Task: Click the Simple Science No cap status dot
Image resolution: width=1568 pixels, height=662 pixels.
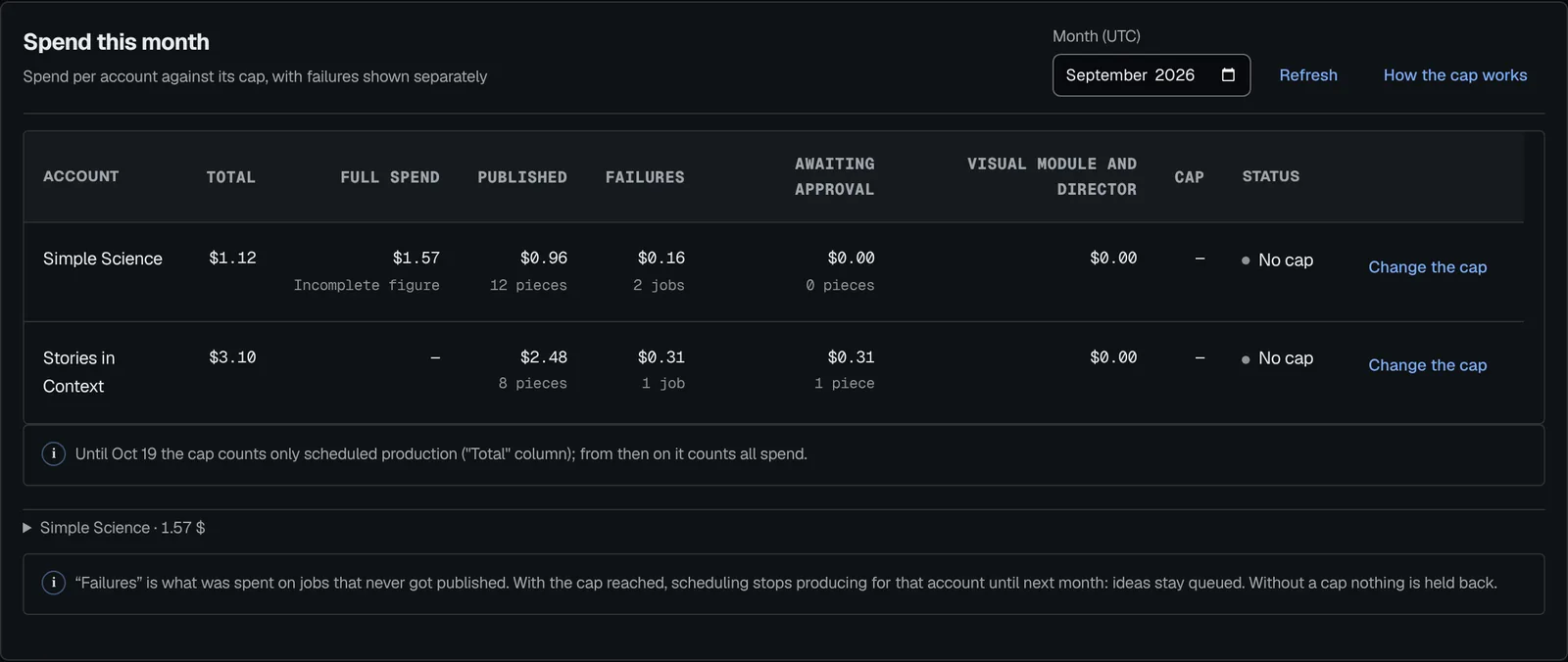Action: click(1246, 260)
